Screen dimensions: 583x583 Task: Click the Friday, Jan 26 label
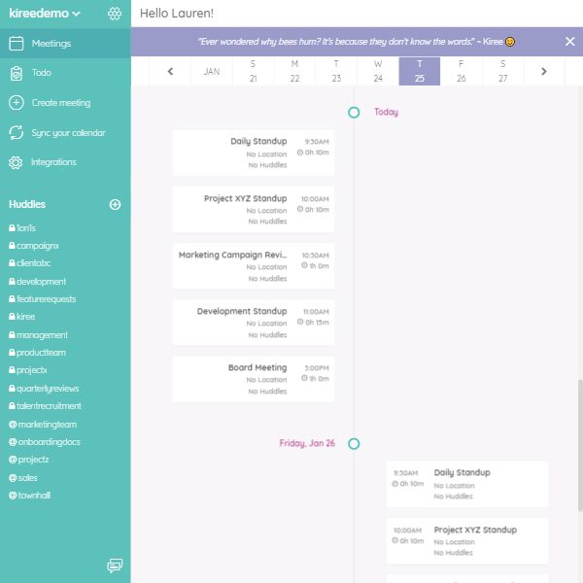(x=307, y=443)
